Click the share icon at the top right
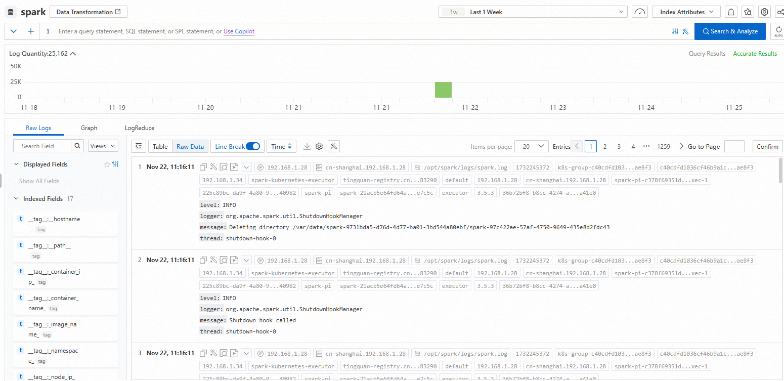Image resolution: width=784 pixels, height=381 pixels. point(779,12)
